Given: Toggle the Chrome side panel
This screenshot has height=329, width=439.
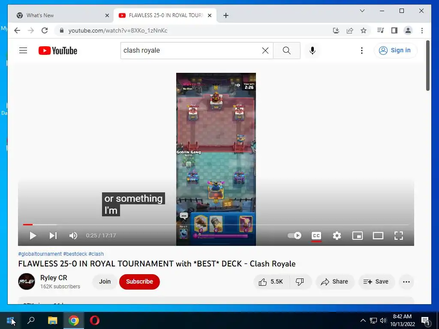Looking at the screenshot, I should pos(394,30).
